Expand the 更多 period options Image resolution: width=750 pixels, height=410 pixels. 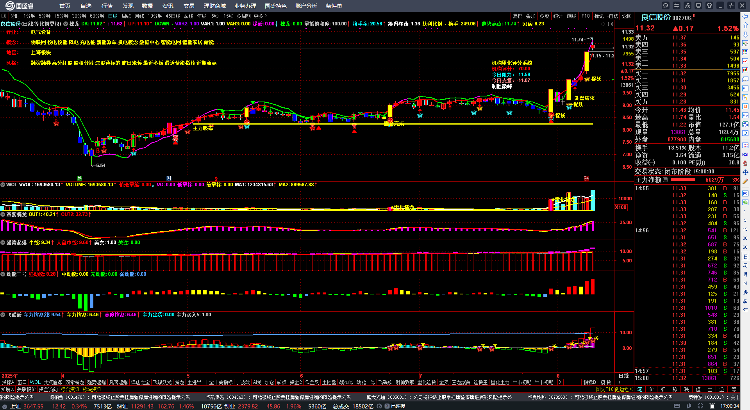(261, 16)
